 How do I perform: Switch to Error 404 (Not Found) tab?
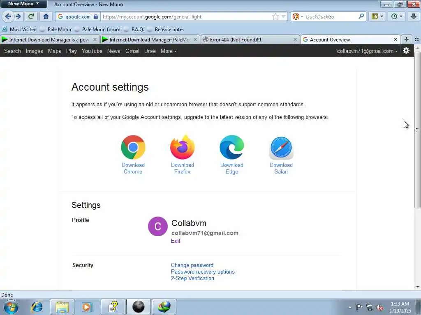(250, 40)
